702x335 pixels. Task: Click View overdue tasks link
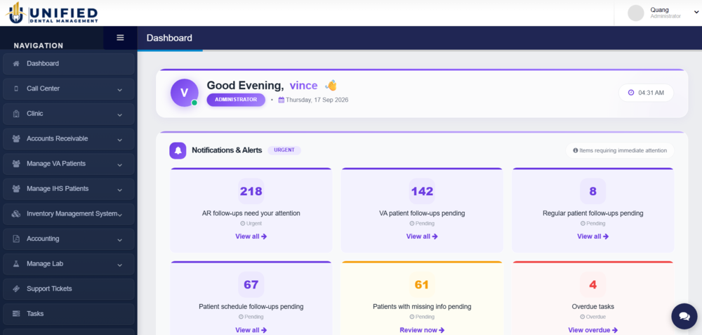coord(592,330)
